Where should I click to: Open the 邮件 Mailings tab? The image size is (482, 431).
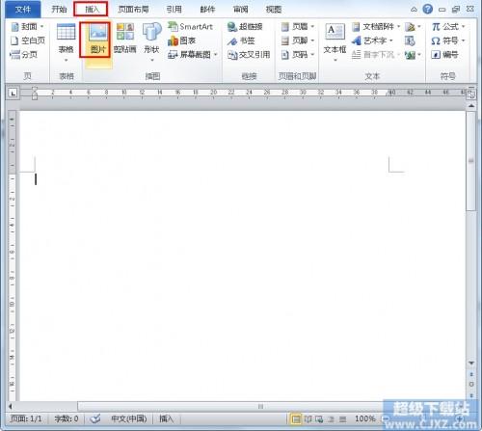click(207, 10)
